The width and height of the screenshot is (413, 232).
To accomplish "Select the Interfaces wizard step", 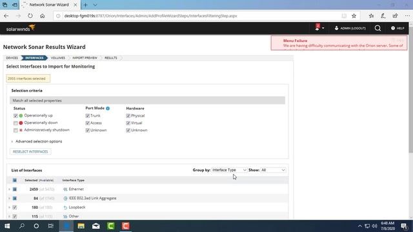I will 34,58.
